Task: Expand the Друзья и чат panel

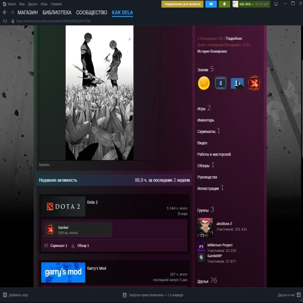Action: (x=286, y=294)
